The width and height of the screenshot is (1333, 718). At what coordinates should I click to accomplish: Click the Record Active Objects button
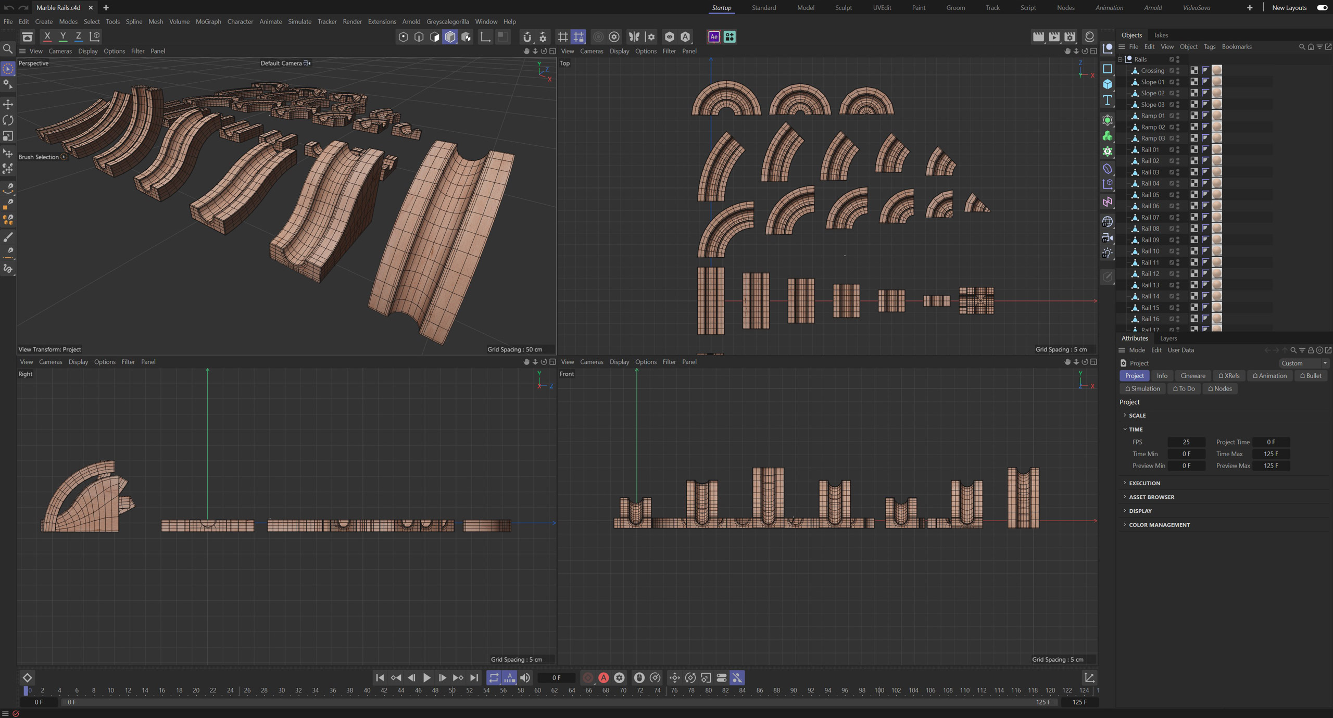point(588,677)
